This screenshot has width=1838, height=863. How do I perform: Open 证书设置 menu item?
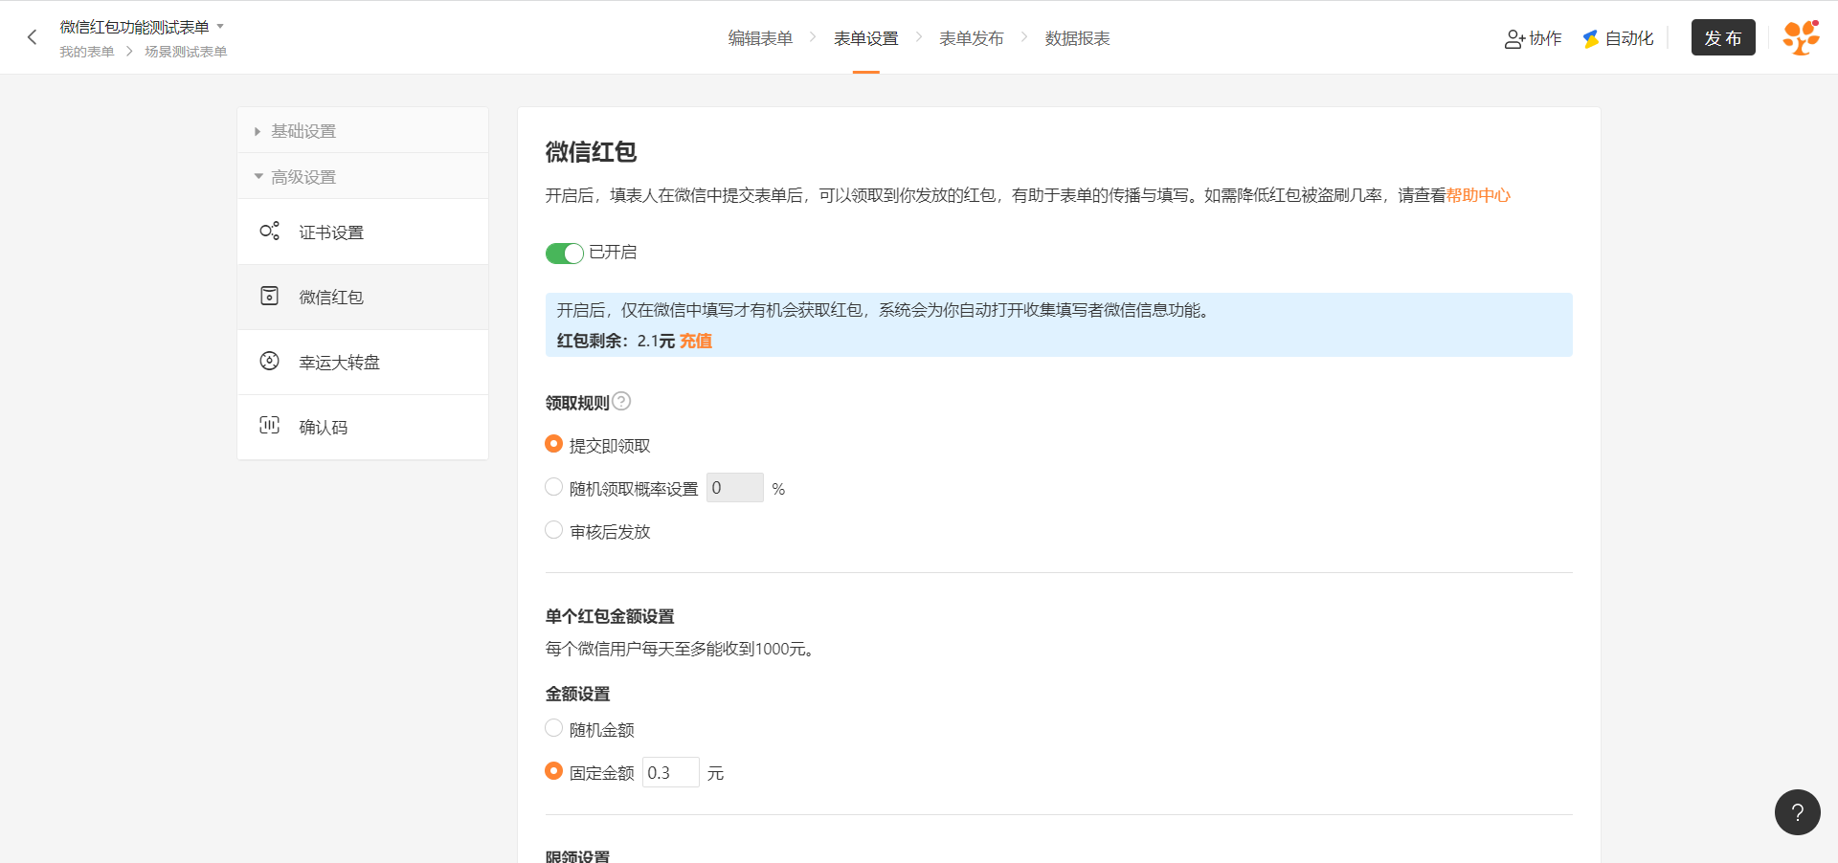pos(363,232)
